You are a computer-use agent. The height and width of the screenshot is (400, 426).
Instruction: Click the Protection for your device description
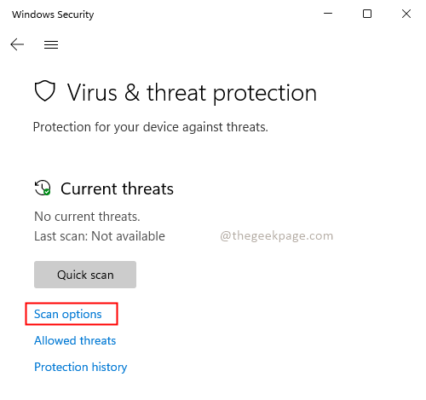[x=151, y=127]
